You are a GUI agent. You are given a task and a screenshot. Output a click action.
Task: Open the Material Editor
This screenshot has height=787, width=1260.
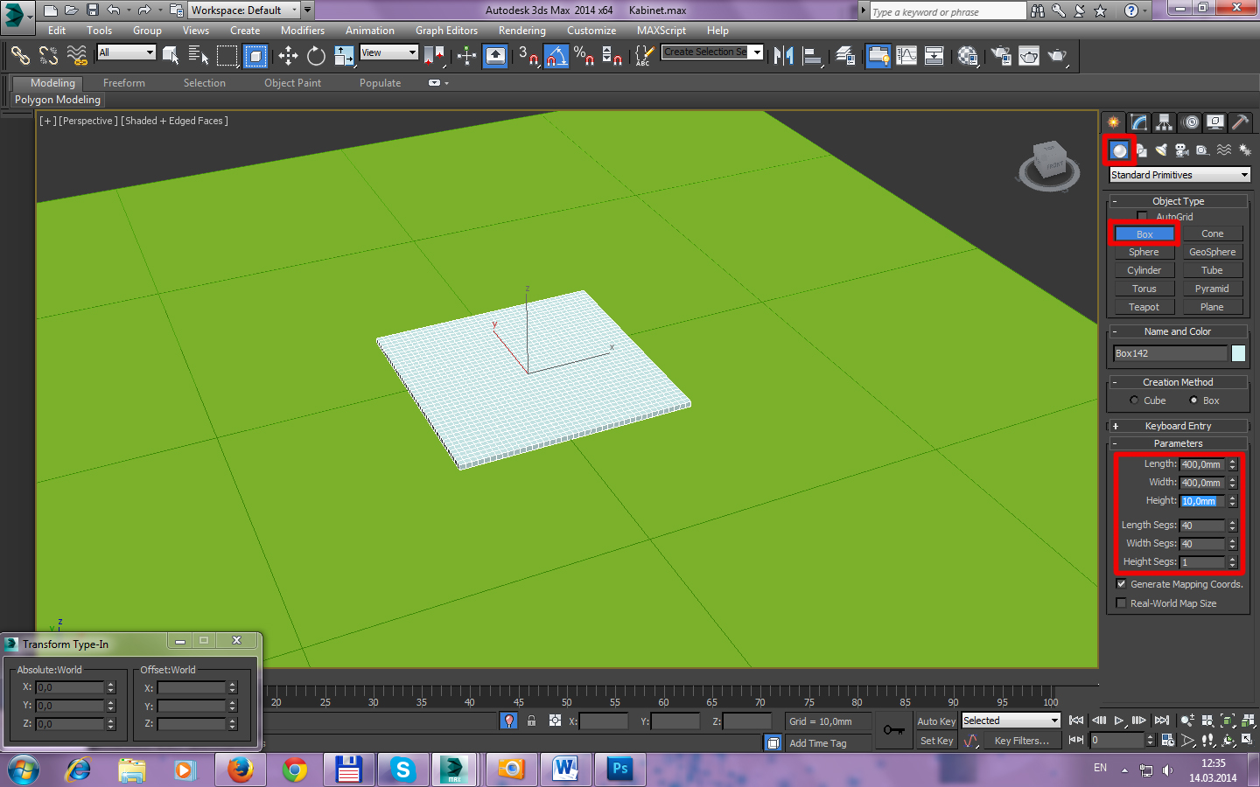967,56
